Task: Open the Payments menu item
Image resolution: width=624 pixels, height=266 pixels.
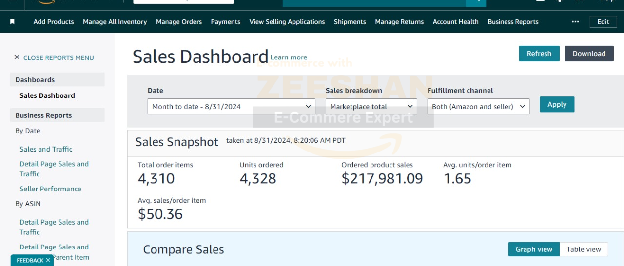Action: [x=225, y=22]
